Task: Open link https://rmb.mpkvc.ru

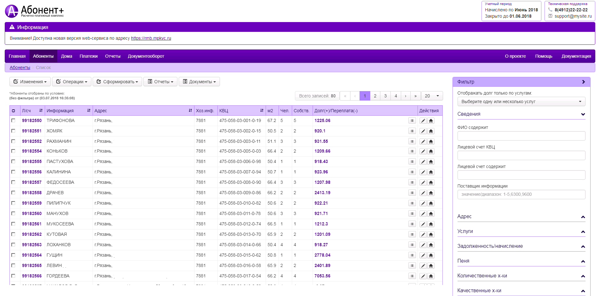Action: pos(151,38)
